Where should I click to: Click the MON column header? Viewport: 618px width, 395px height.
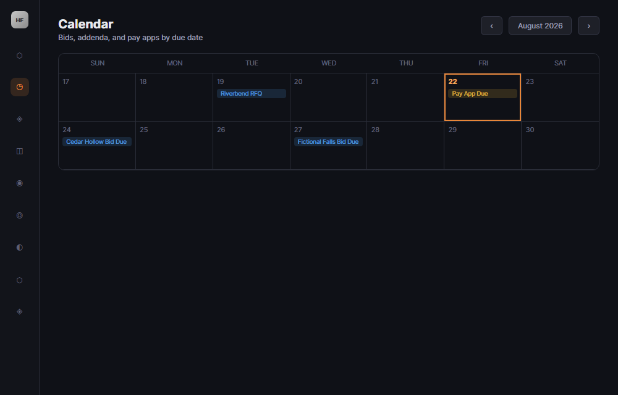coord(175,63)
